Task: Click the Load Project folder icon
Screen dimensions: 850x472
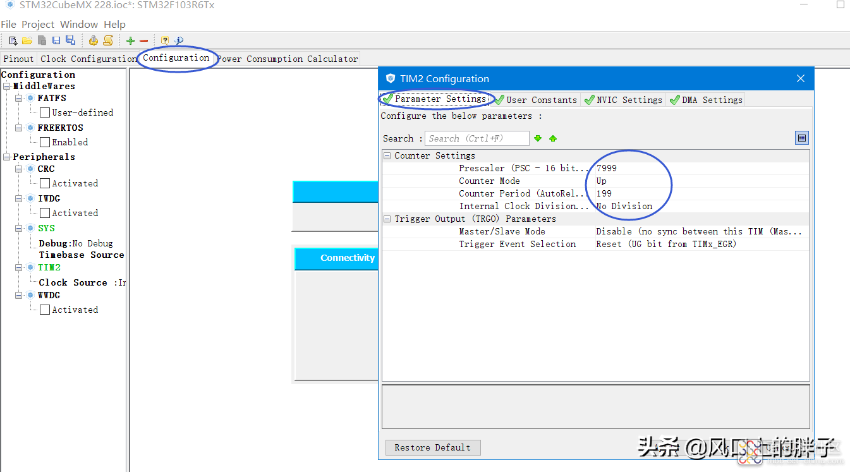Action: (27, 40)
